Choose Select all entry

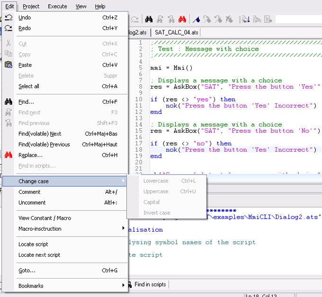[x=65, y=86]
